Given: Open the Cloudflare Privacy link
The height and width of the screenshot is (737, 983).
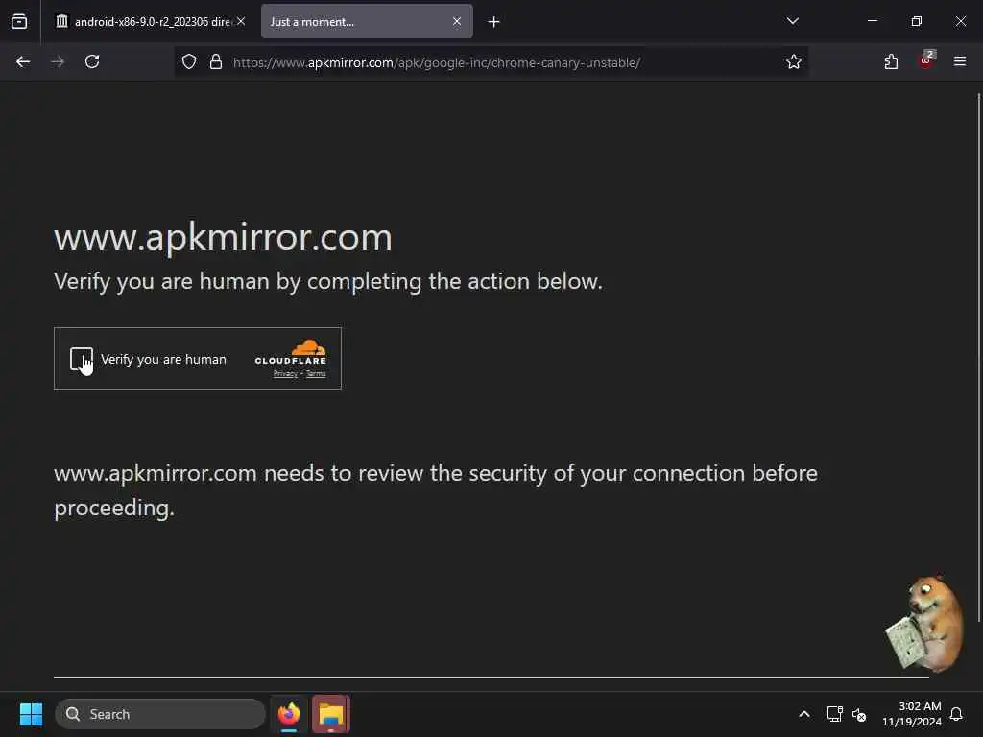Looking at the screenshot, I should (285, 374).
